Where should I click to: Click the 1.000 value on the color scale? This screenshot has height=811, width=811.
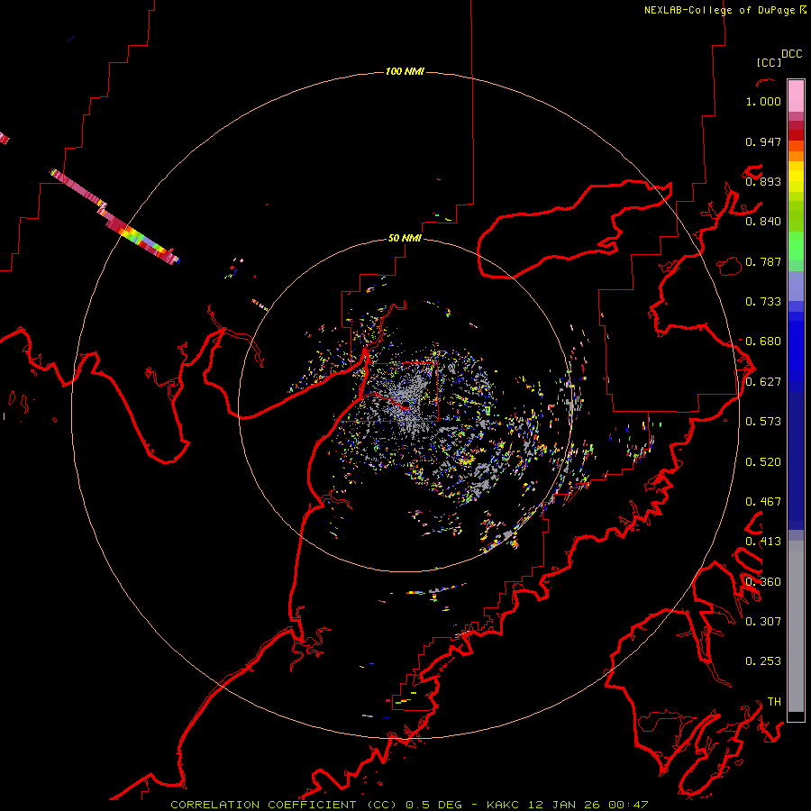tap(763, 101)
